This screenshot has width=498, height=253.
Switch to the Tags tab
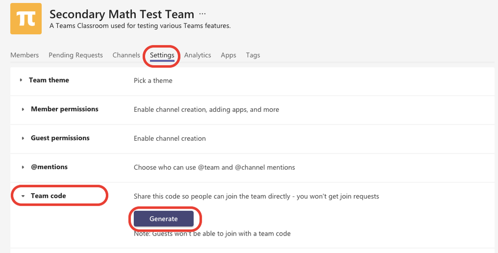click(x=253, y=55)
